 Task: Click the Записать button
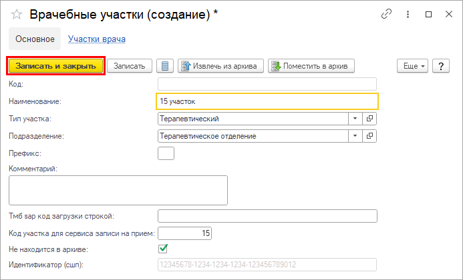[x=129, y=66]
